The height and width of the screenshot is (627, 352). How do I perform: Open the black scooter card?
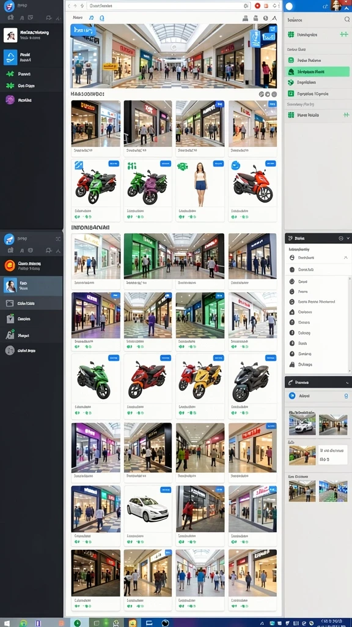[x=252, y=386]
